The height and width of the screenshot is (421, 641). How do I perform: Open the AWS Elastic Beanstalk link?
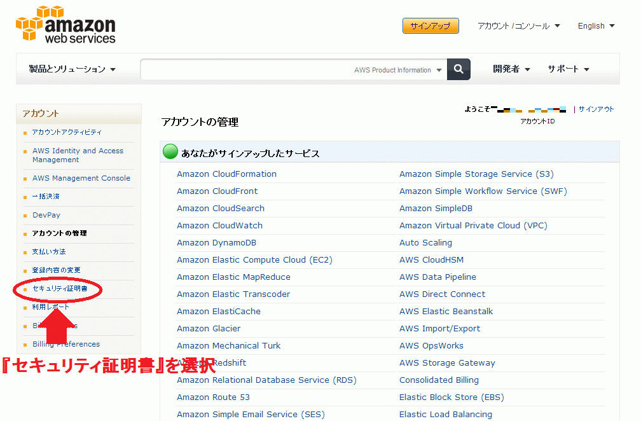(x=446, y=312)
